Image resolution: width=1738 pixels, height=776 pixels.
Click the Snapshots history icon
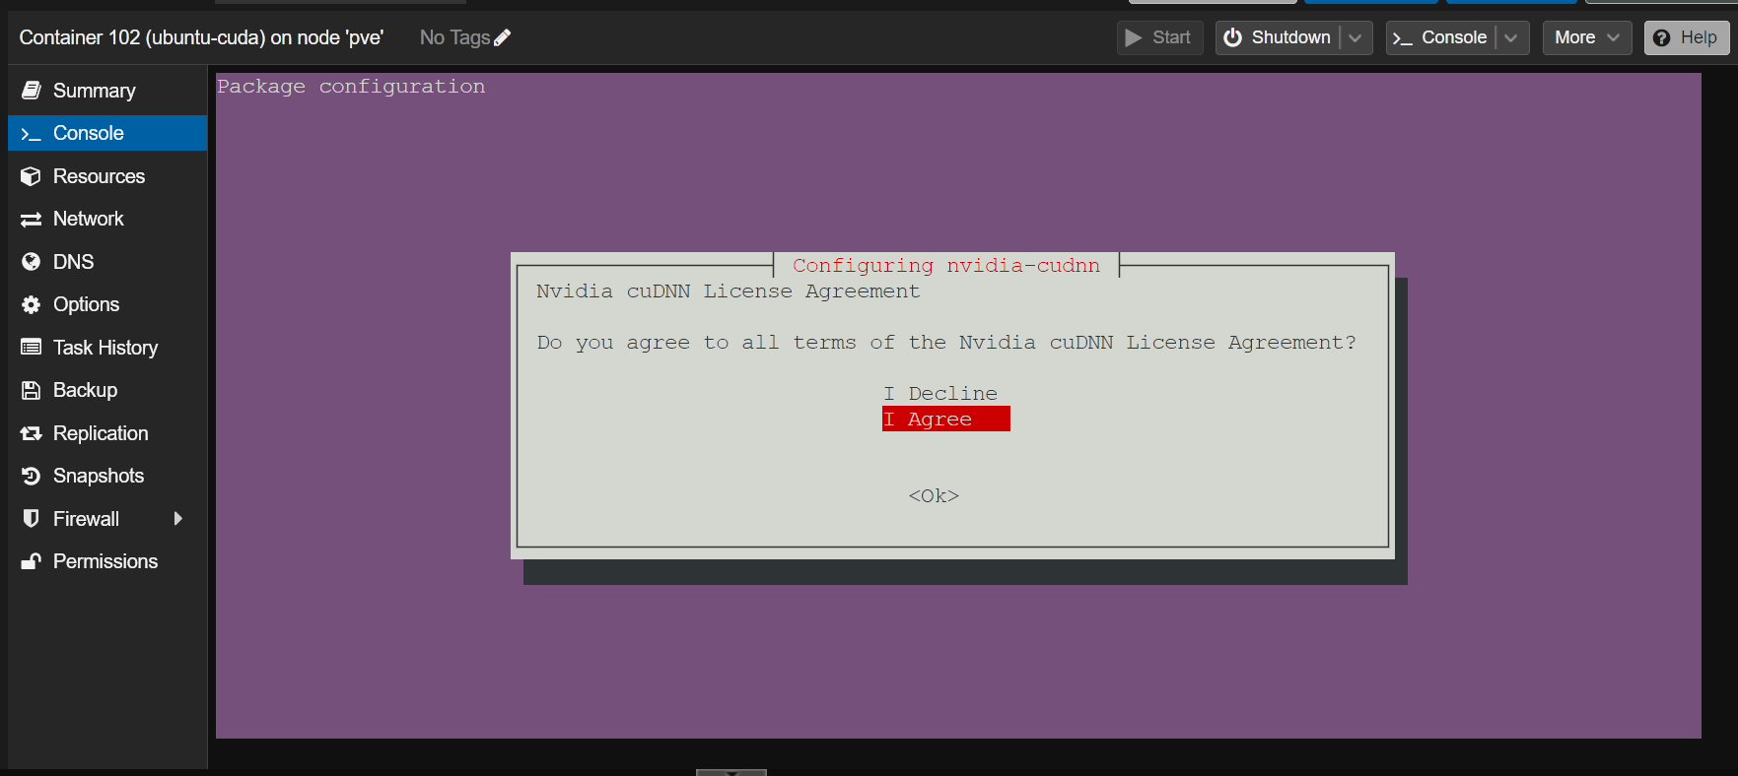32,476
